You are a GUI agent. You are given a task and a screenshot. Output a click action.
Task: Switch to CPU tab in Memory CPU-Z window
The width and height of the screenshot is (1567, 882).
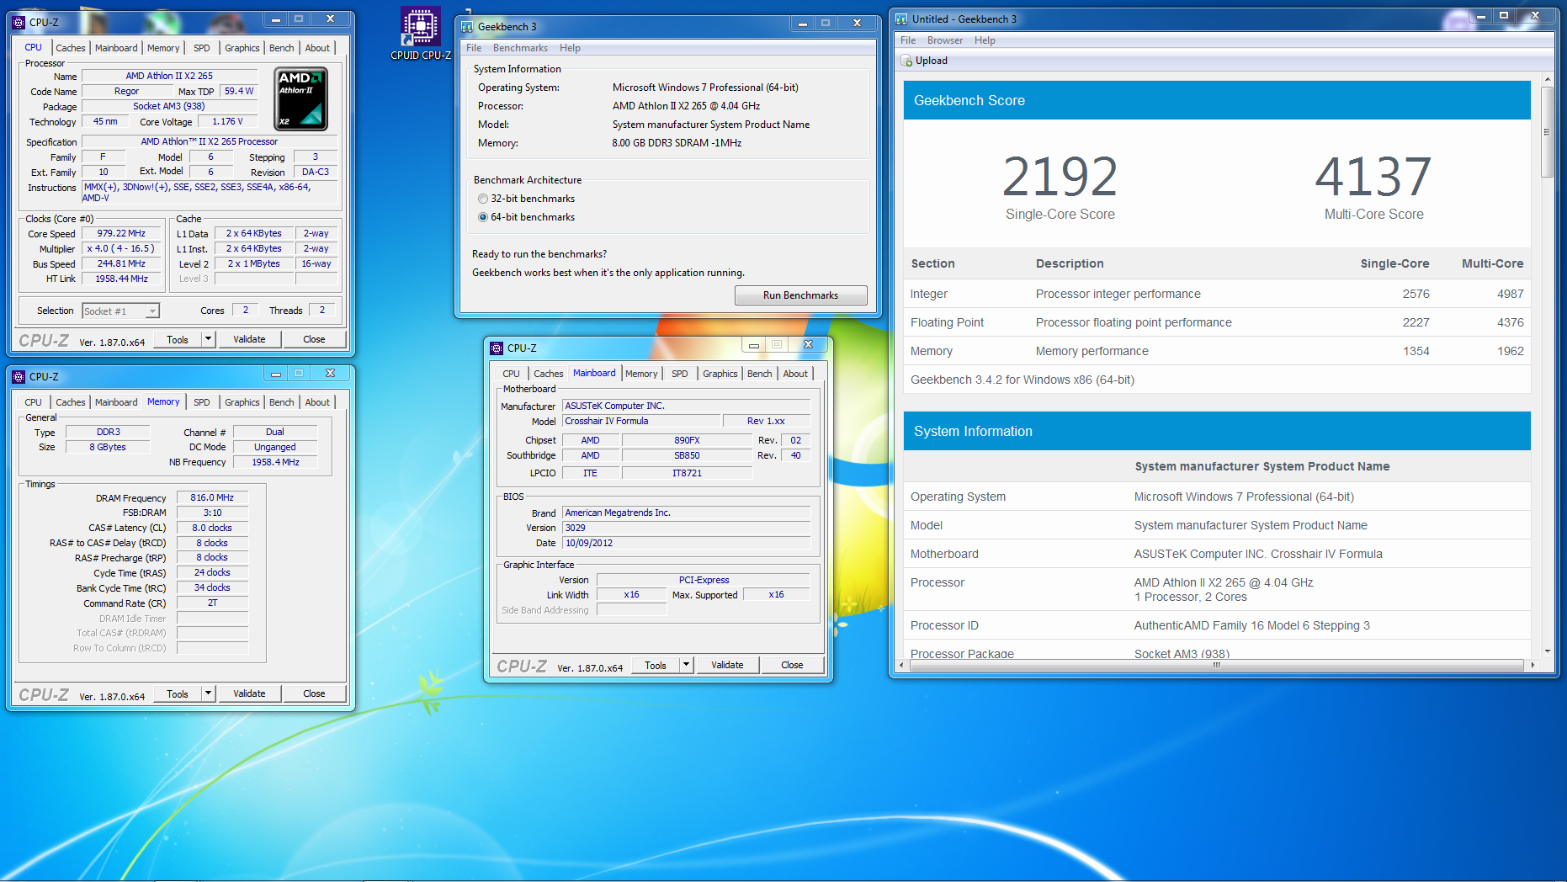pyautogui.click(x=34, y=402)
